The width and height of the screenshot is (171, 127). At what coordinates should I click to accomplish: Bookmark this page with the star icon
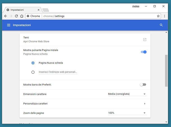[158, 16]
